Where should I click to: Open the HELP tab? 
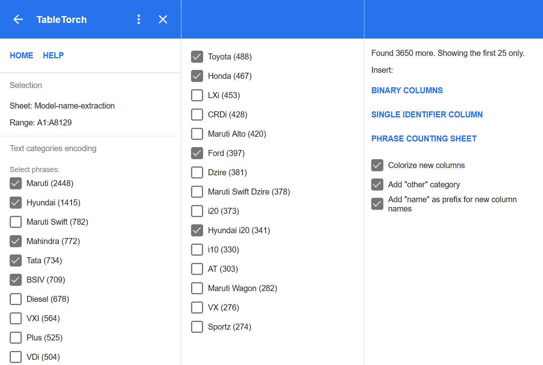53,55
